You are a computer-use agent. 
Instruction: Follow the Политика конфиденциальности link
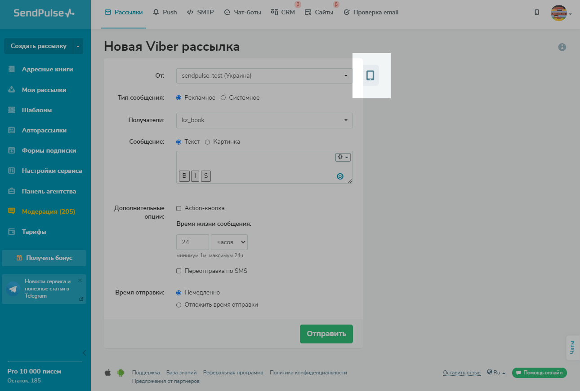(308, 373)
